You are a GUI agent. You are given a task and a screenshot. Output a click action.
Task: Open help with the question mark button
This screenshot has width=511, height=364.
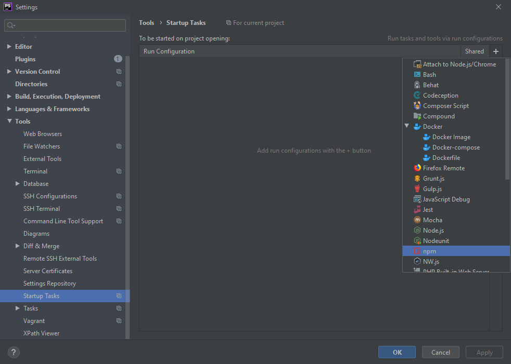coord(14,352)
